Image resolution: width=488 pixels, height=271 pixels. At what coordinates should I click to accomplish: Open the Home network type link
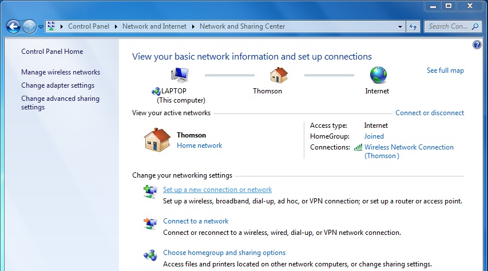tap(200, 146)
